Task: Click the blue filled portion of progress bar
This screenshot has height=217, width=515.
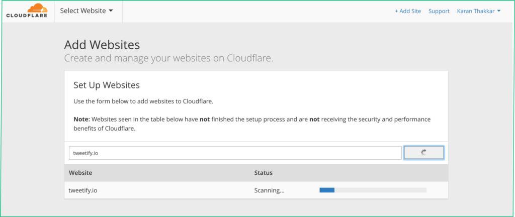Action: click(x=327, y=190)
